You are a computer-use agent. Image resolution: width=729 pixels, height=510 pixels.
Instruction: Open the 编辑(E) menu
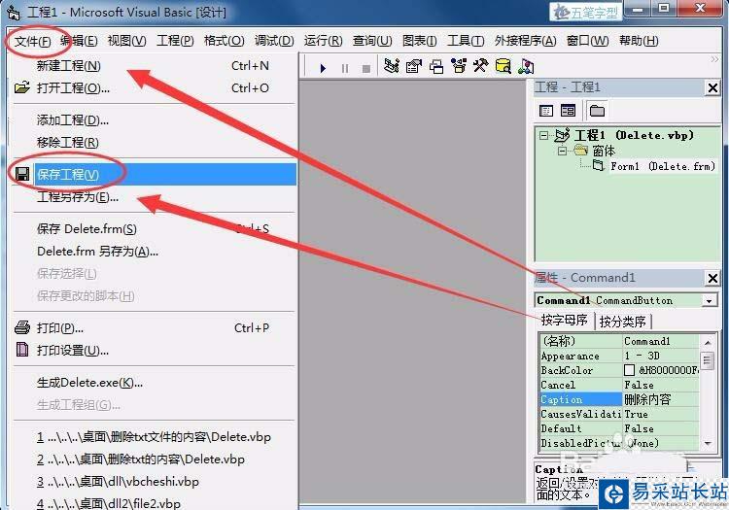point(79,41)
